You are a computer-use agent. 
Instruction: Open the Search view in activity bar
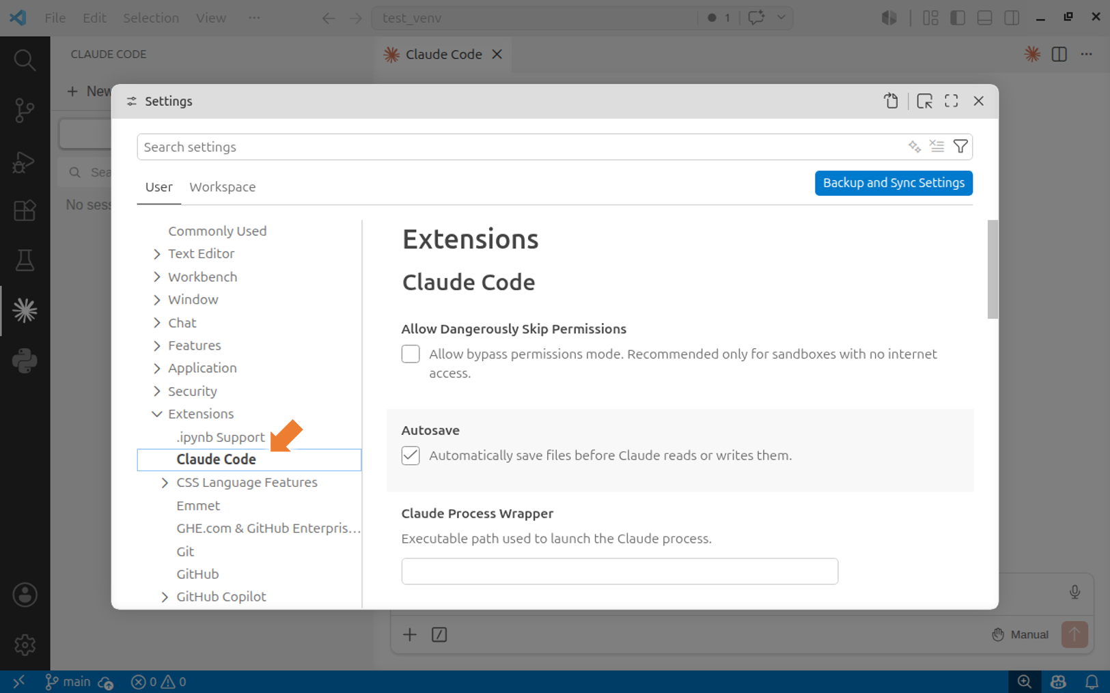tap(25, 60)
